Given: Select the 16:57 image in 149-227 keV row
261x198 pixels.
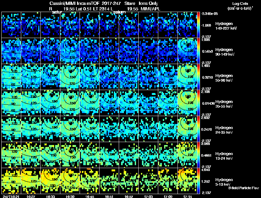Looking at the screenshot, I should click(x=129, y=25).
